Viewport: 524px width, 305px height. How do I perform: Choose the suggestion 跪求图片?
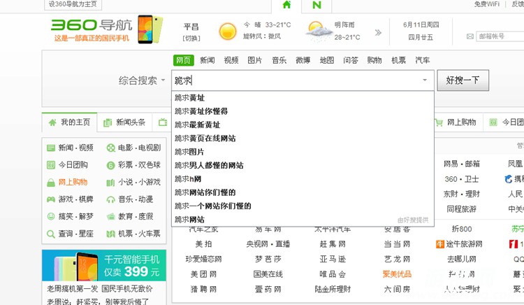(x=303, y=152)
